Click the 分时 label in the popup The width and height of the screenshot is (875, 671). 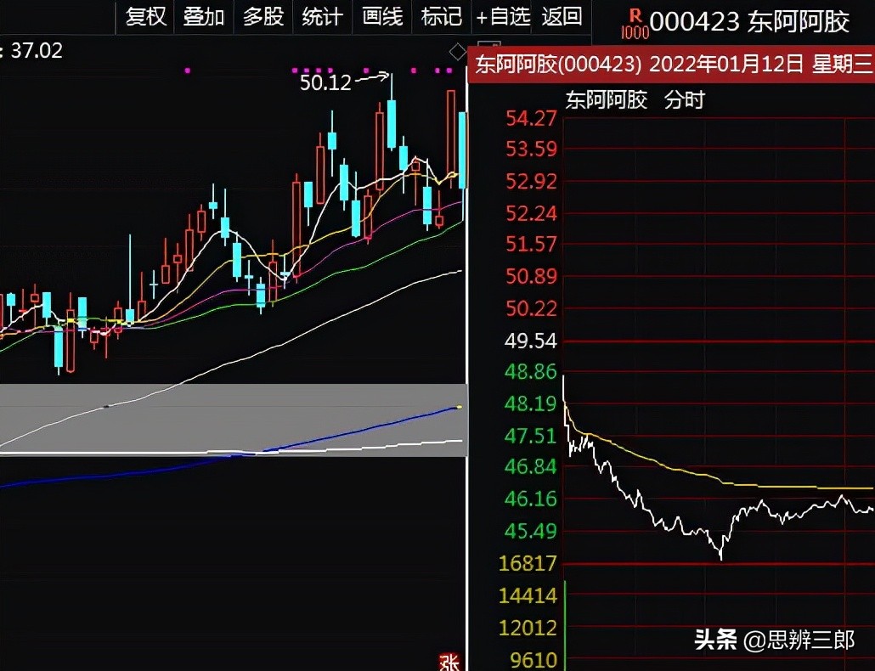point(685,100)
